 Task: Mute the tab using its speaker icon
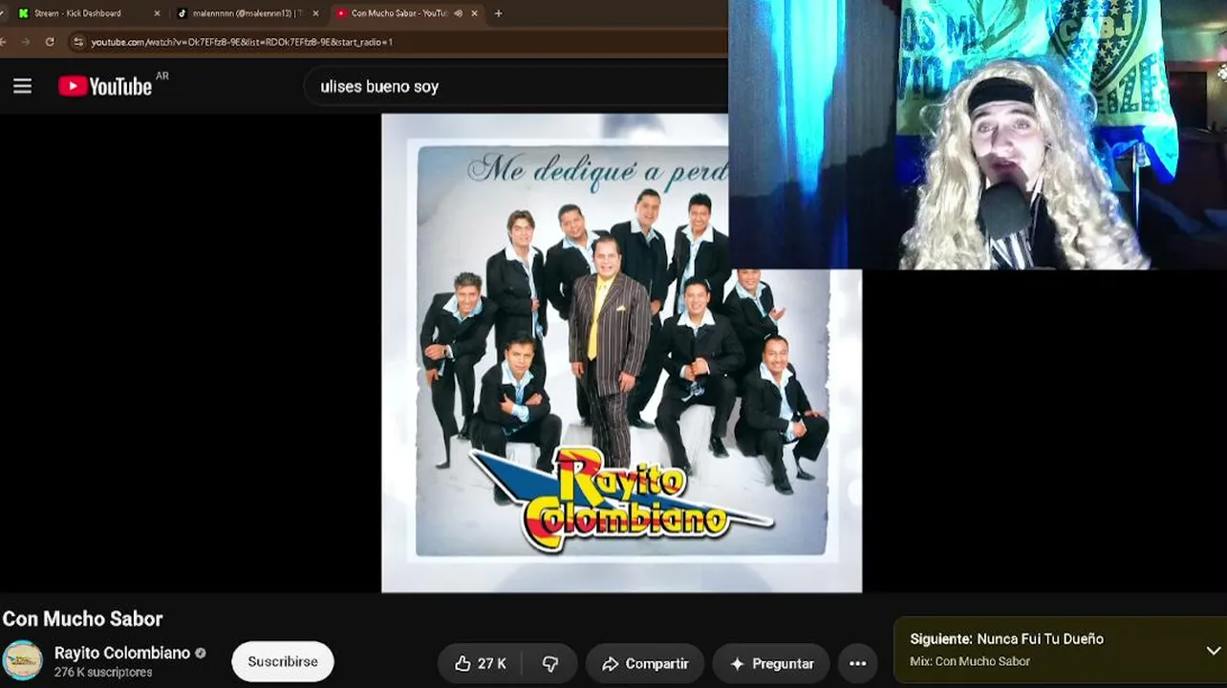(x=458, y=13)
